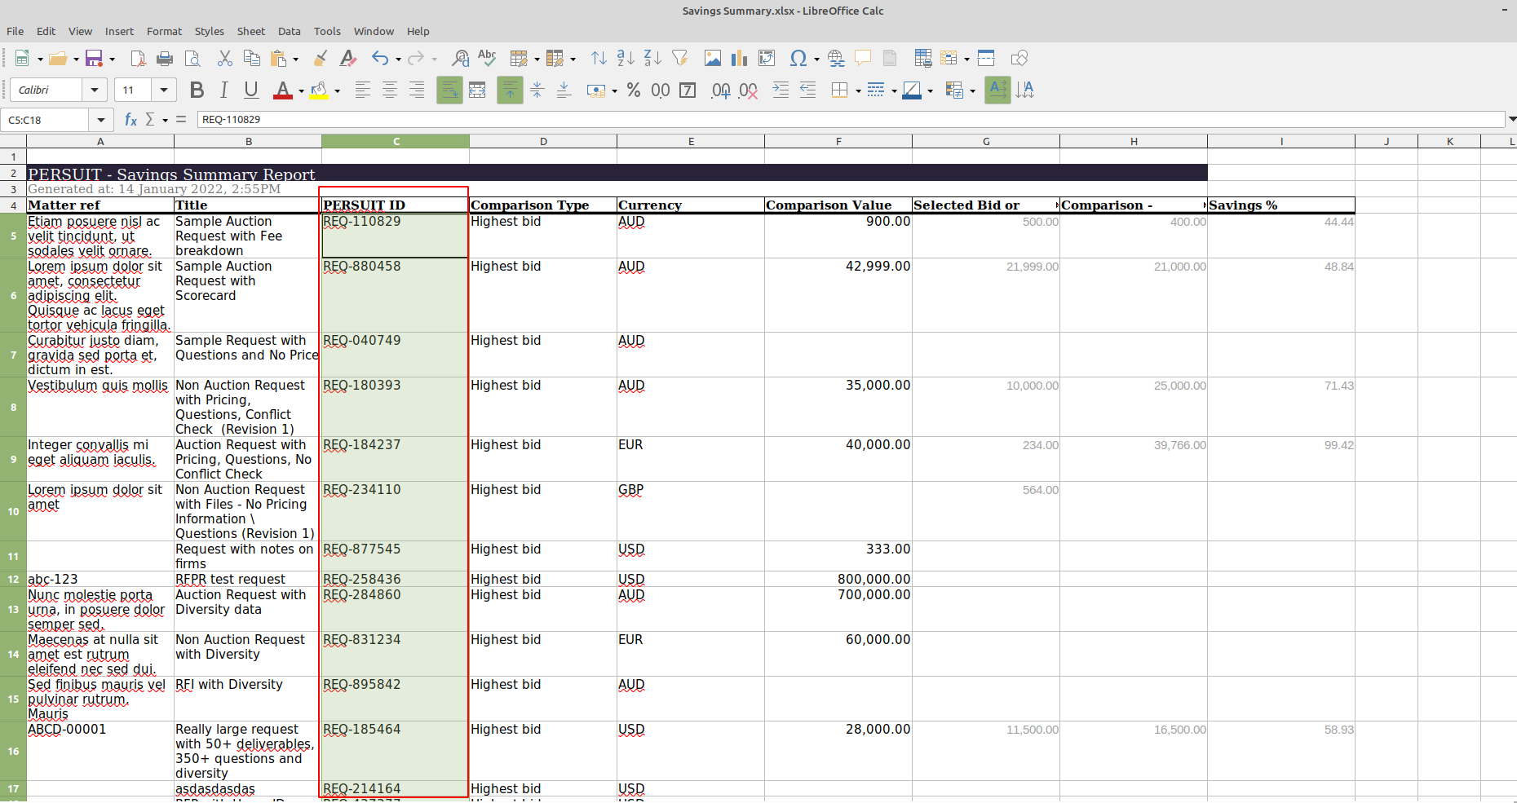Viewport: 1517px width, 803px height.
Task: Click the Insert Chart icon
Action: (740, 59)
